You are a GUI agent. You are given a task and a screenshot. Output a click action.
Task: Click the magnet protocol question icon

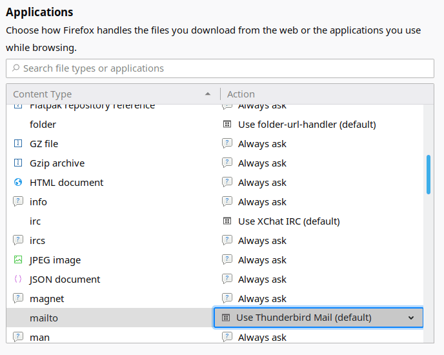[18, 299]
